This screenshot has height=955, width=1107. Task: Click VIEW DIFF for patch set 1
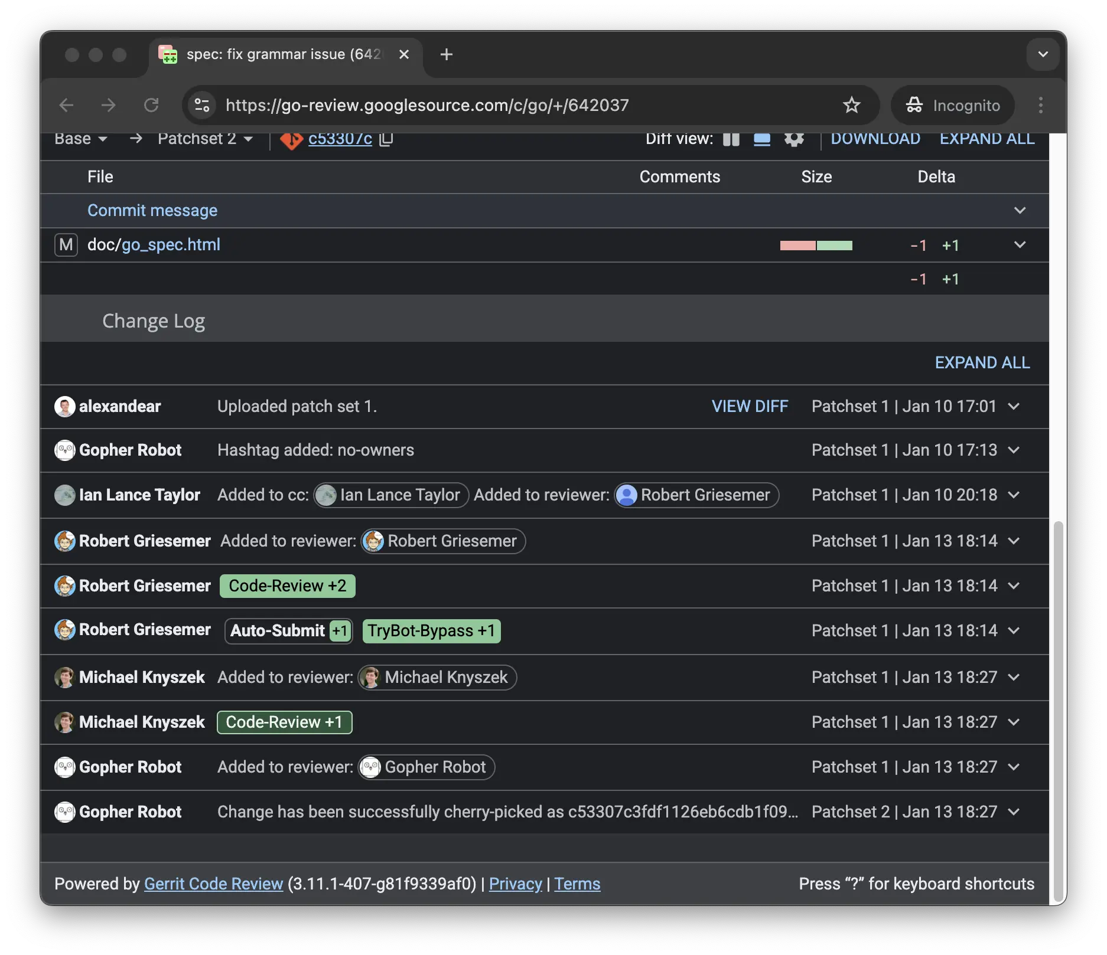point(750,407)
